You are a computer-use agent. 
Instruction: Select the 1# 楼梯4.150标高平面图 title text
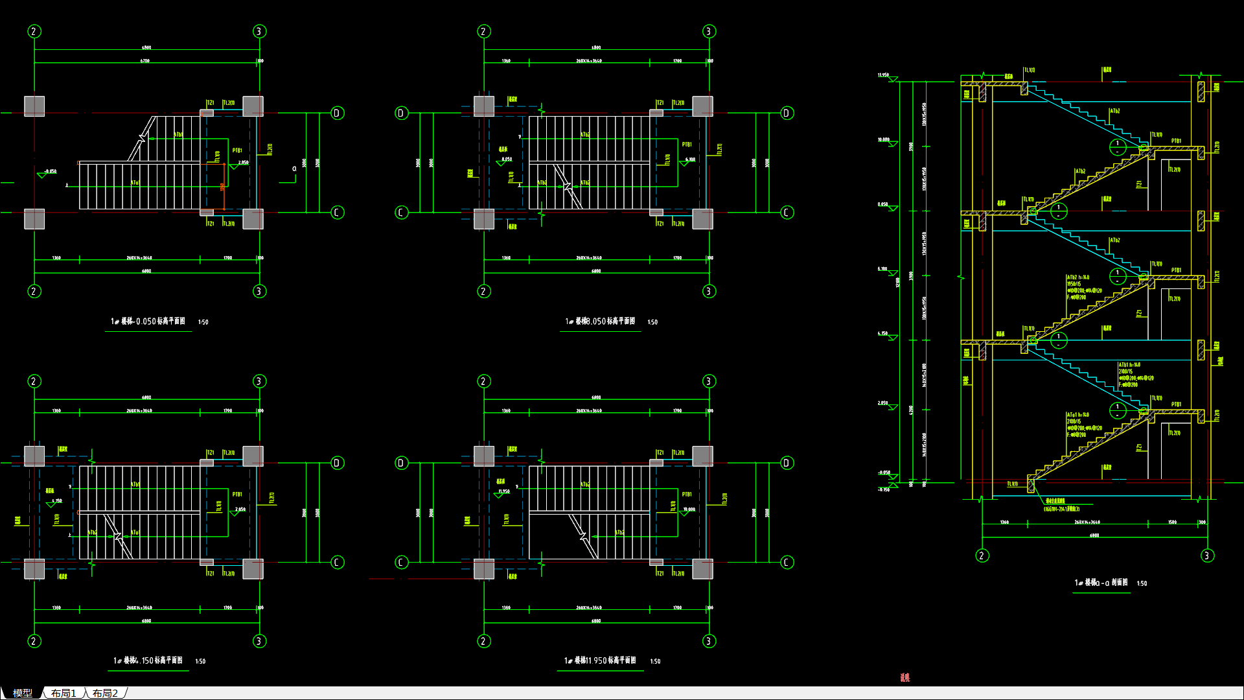click(148, 660)
